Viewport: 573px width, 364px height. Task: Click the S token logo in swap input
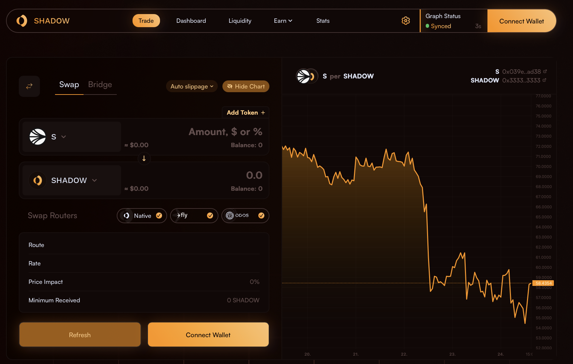[x=38, y=137]
